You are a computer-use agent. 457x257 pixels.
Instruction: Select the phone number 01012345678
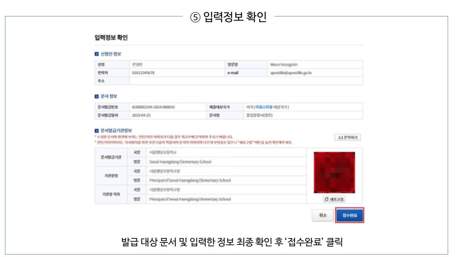[x=143, y=73]
